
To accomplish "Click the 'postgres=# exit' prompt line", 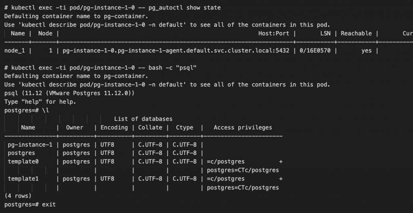I will click(30, 205).
